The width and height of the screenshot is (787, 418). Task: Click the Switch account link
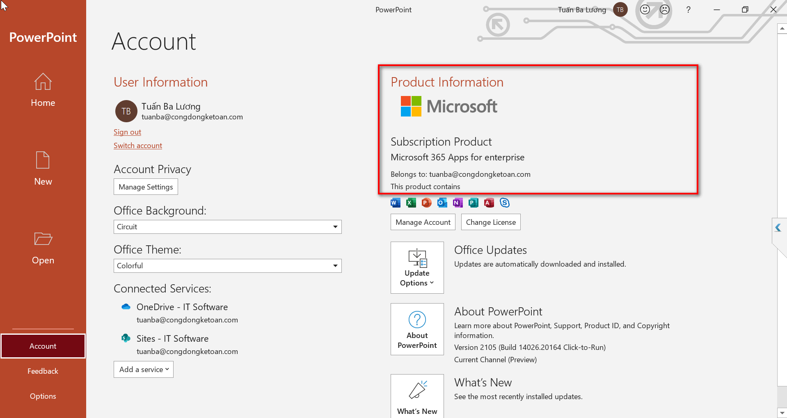[x=138, y=146]
